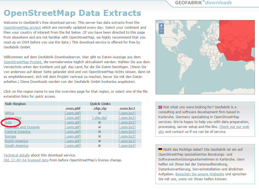Zoom out on the world map
The image size is (259, 189).
(x=161, y=31)
